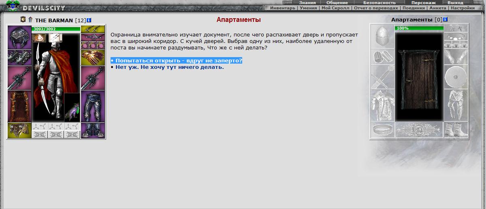
Task: Click THE BARMAN's boots slot
Action: [93, 130]
